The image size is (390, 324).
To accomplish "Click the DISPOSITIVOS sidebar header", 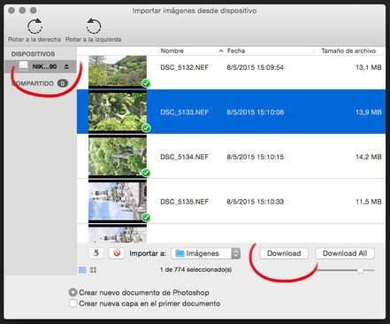I will [33, 54].
